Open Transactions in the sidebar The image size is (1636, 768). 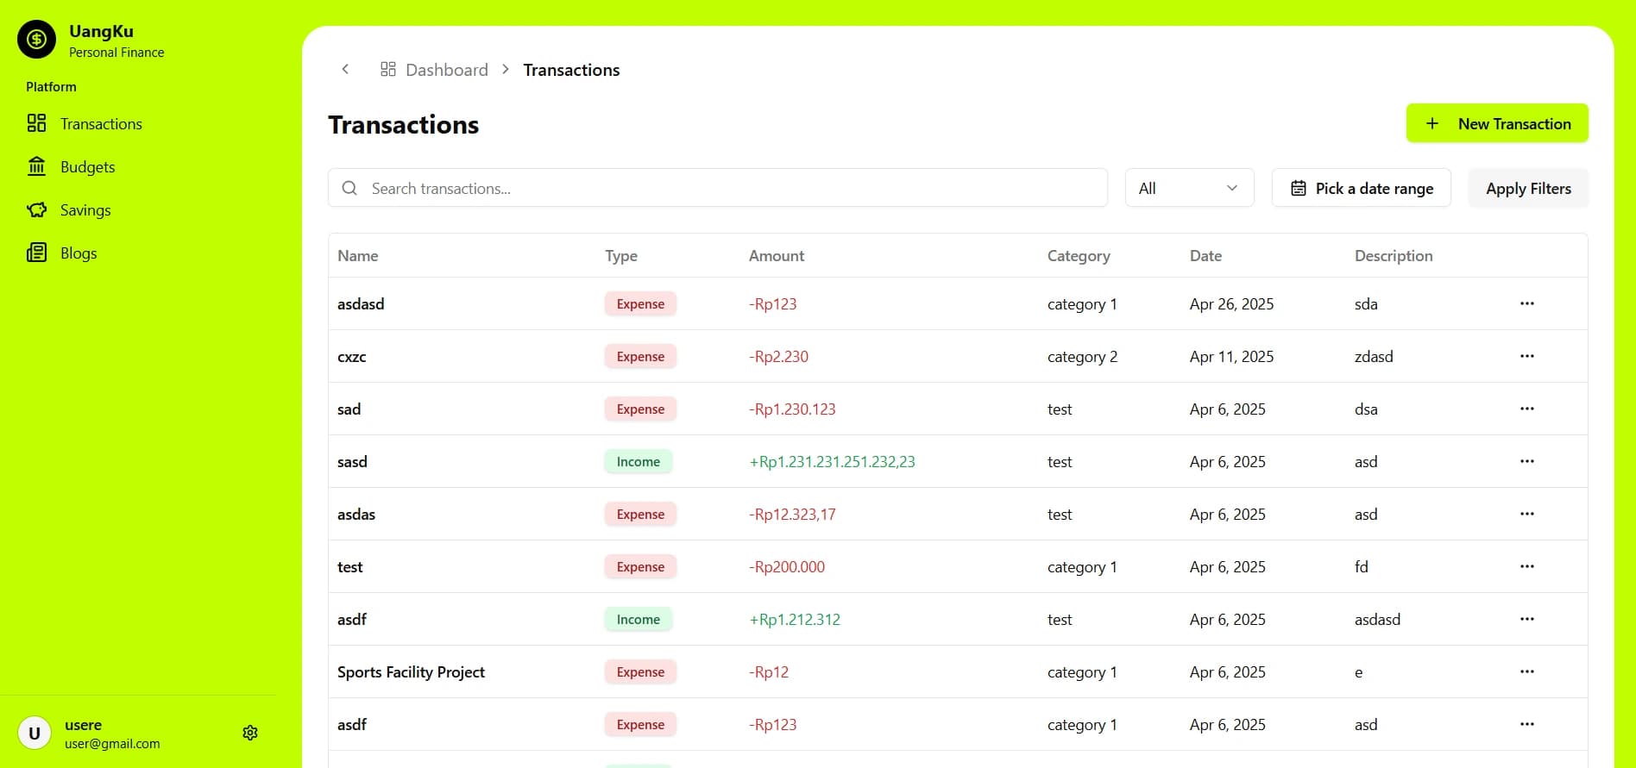point(84,124)
